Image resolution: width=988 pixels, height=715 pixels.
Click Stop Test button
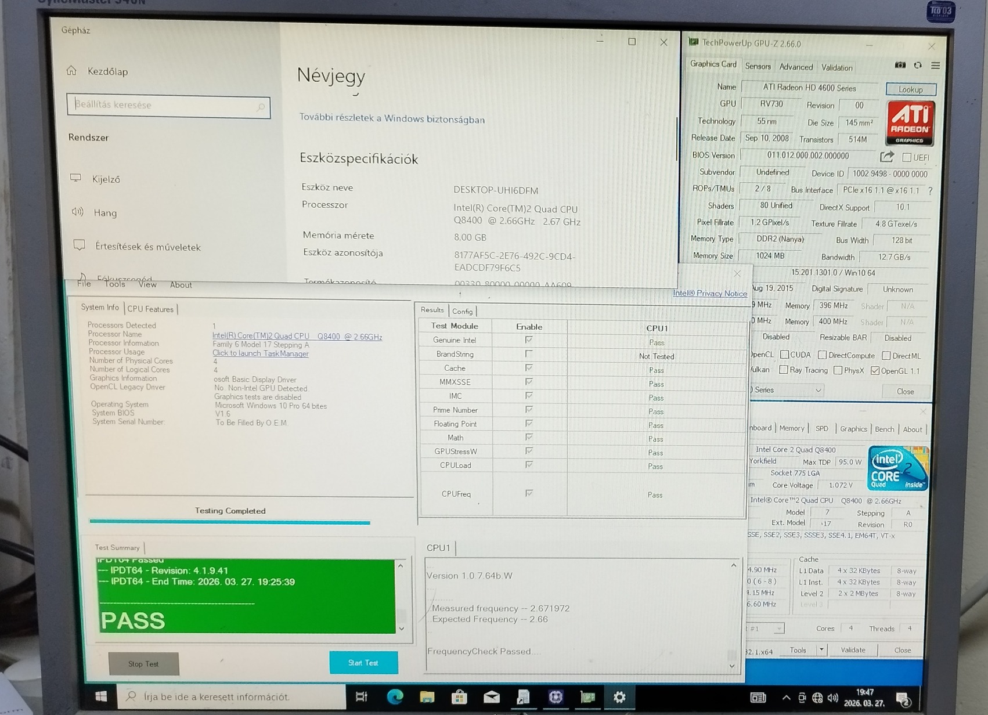143,663
